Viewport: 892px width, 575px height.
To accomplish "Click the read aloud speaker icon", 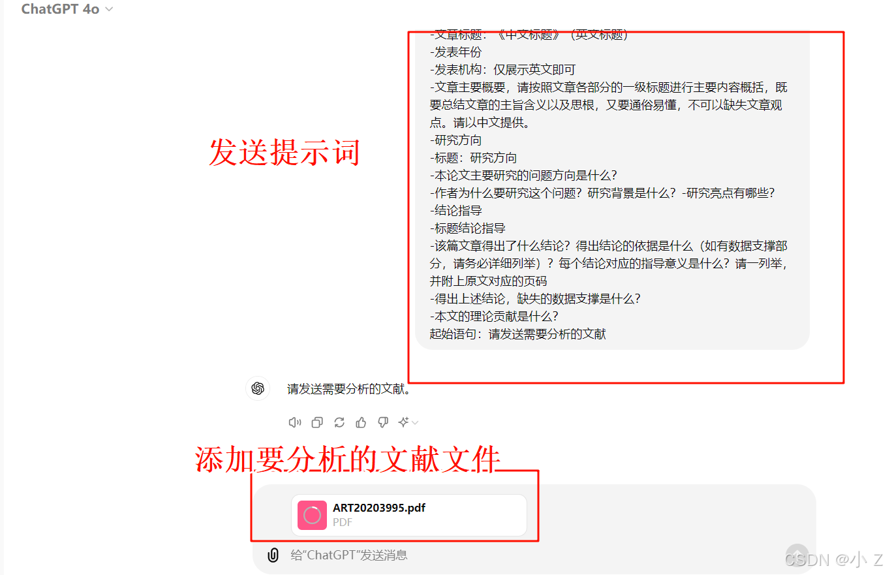I will pyautogui.click(x=295, y=422).
